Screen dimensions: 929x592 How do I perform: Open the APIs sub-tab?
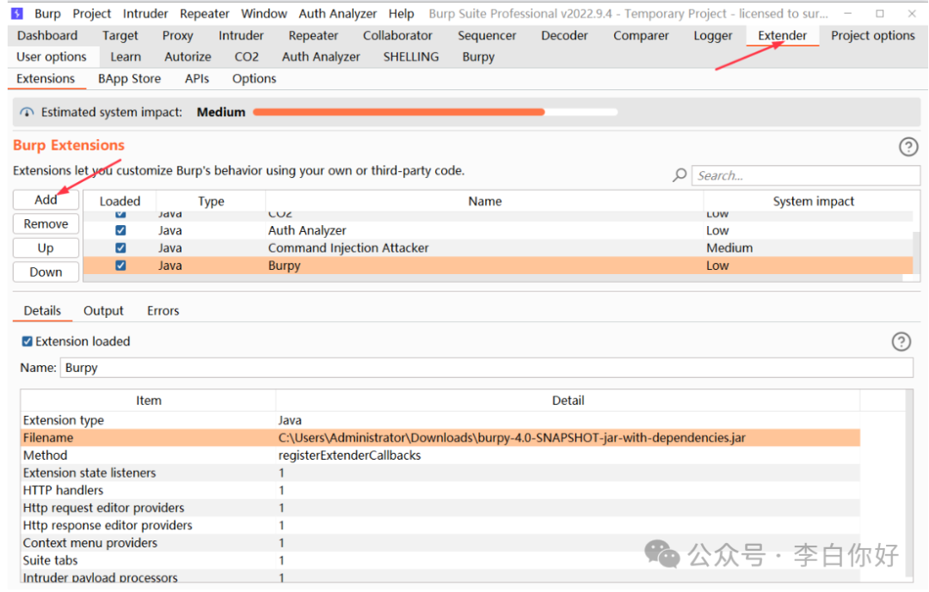coord(197,79)
